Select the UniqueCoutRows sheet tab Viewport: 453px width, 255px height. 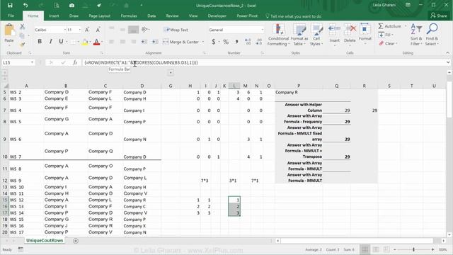tap(45, 241)
